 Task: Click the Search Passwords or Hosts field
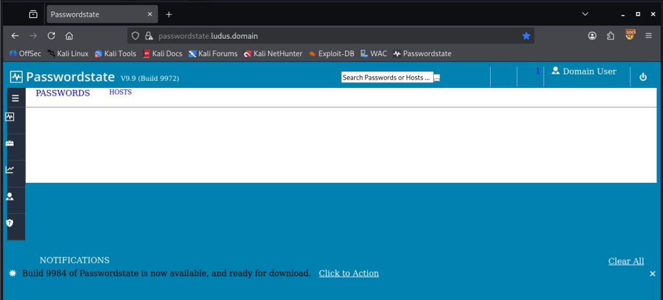click(x=387, y=78)
